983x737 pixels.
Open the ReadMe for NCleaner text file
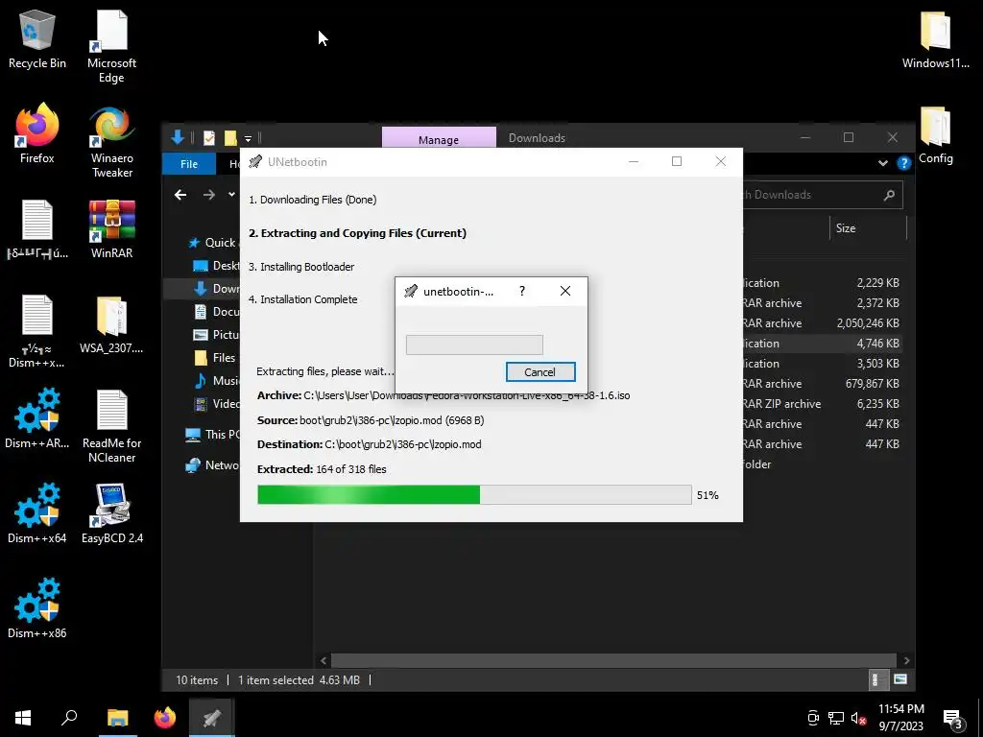point(111,426)
